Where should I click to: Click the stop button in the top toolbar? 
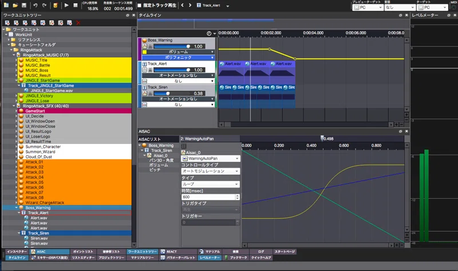tap(76, 5)
